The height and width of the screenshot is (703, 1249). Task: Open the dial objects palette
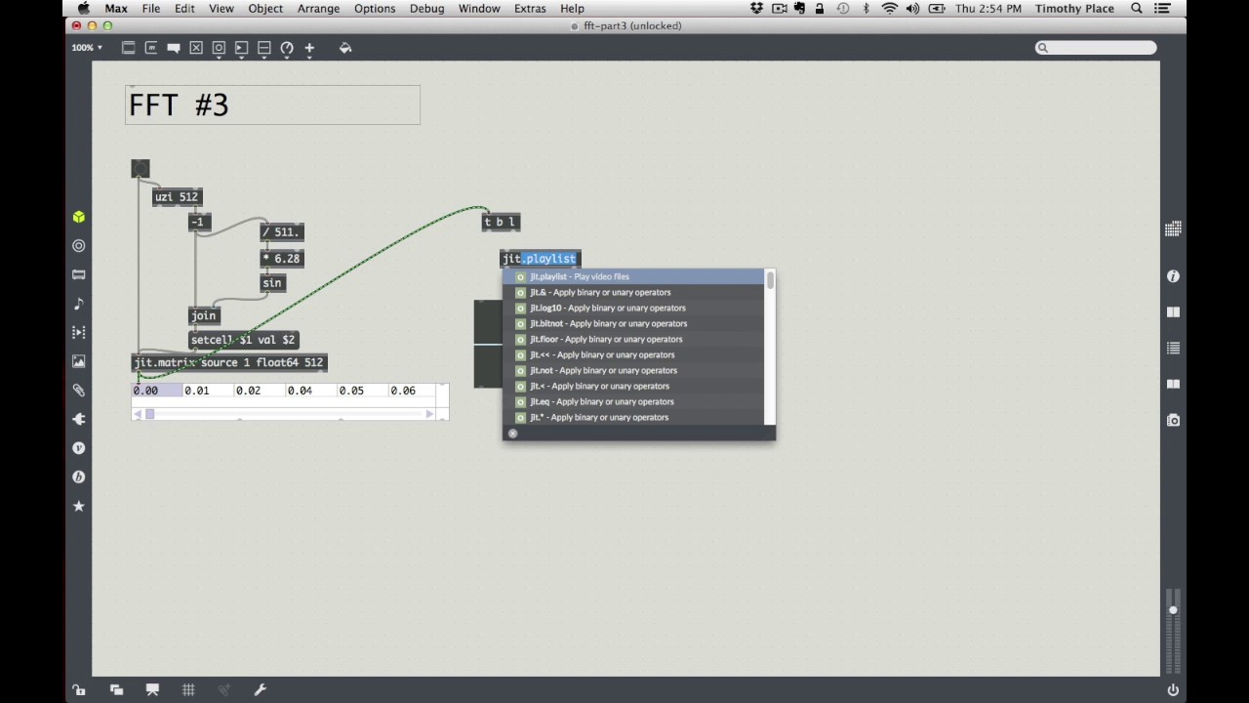287,47
